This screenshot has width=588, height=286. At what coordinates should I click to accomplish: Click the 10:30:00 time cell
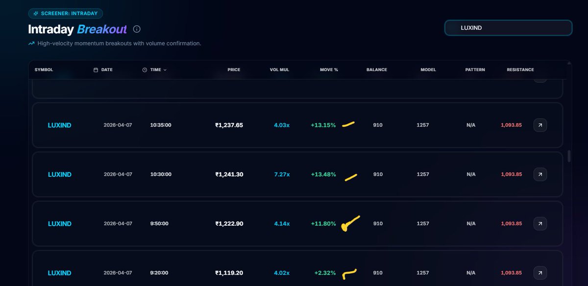pos(161,175)
